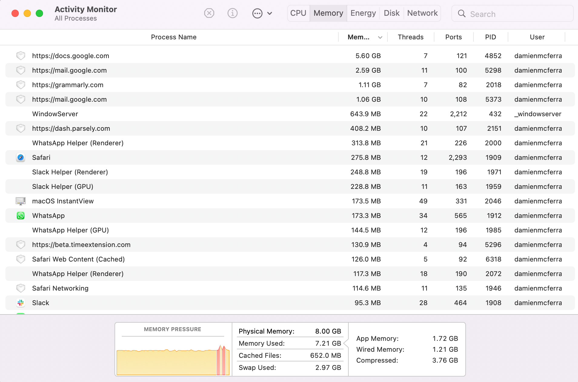578x382 pixels.
Task: Click the 2,293 ports value for Safari
Action: click(458, 157)
